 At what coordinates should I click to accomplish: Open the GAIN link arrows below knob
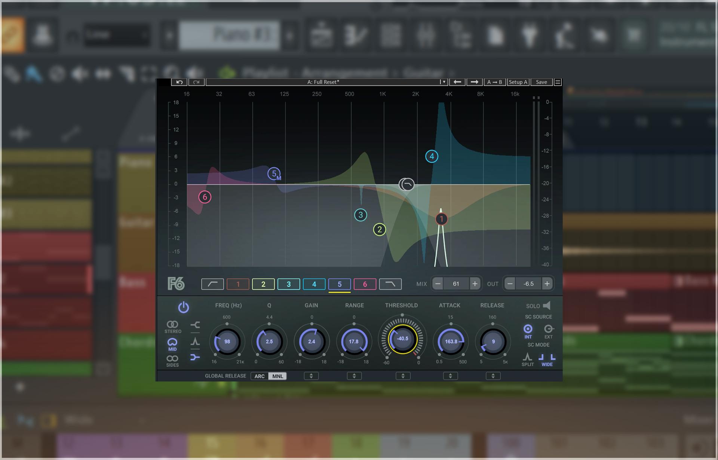click(311, 376)
